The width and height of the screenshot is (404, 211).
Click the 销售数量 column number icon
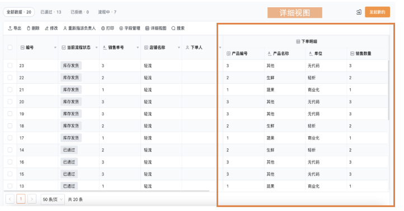tap(352, 54)
